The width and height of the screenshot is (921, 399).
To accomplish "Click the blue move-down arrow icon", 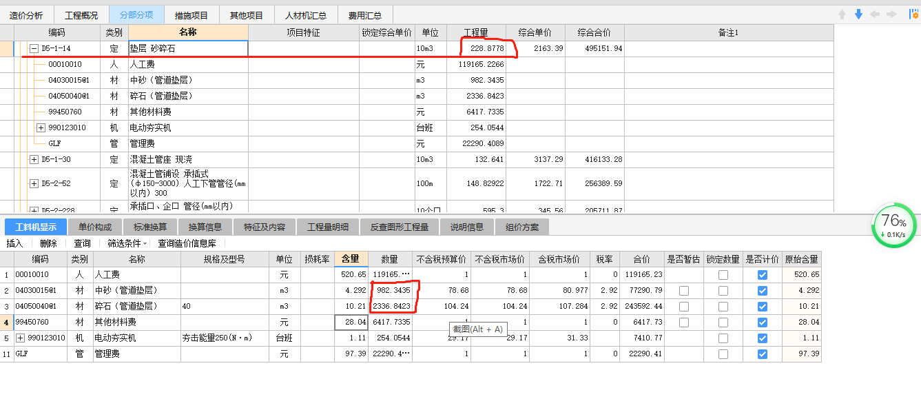I will click(858, 14).
